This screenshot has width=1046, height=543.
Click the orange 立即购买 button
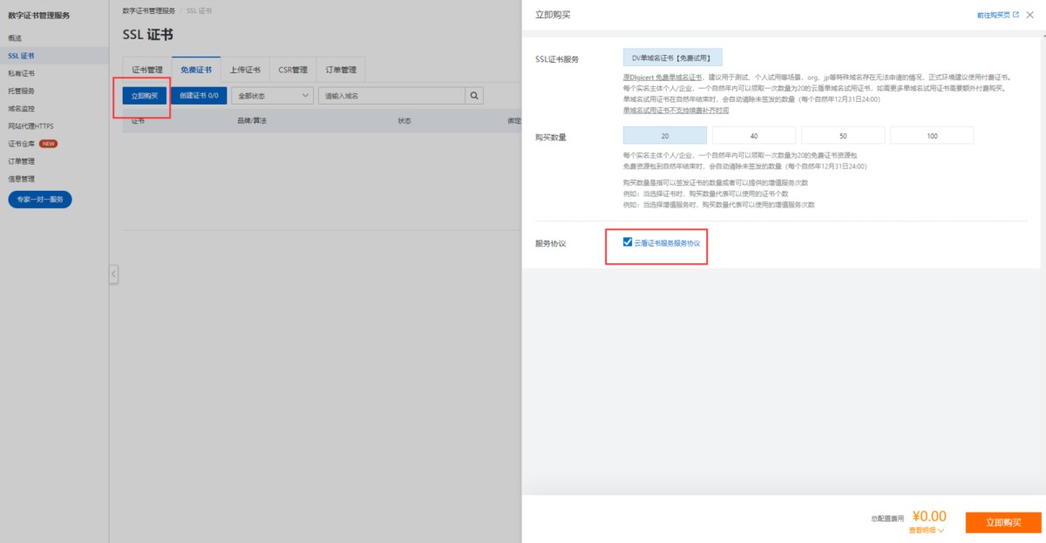pos(1003,522)
